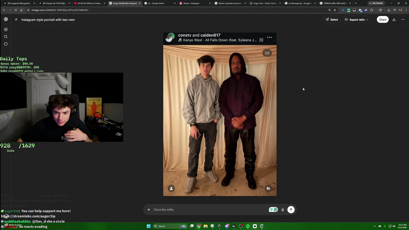This screenshot has width=409, height=230.
Task: Go back with the browser back arrow
Action: click(4, 10)
